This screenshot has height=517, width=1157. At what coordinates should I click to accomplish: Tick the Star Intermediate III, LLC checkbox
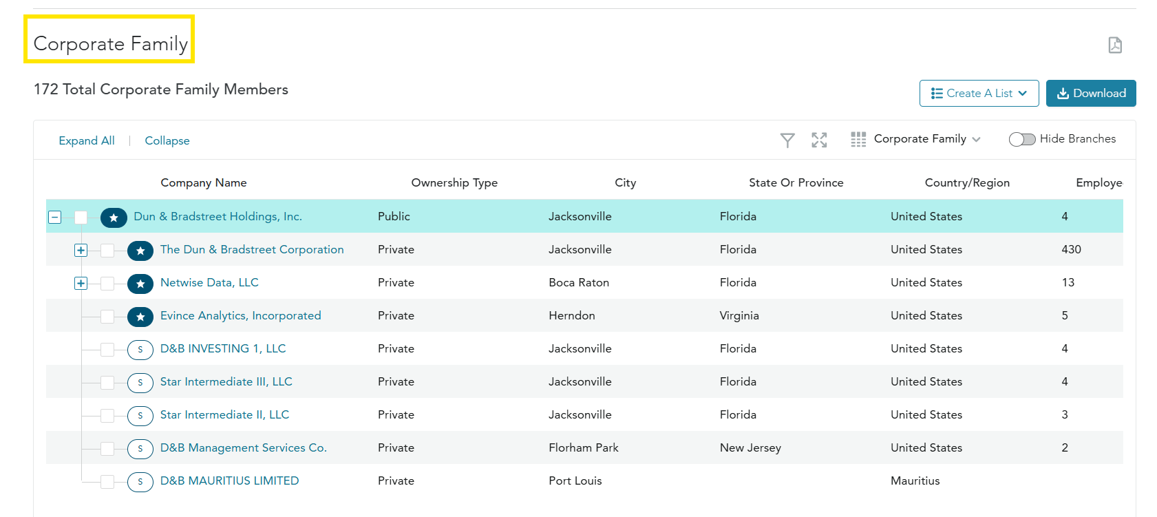pyautogui.click(x=107, y=383)
